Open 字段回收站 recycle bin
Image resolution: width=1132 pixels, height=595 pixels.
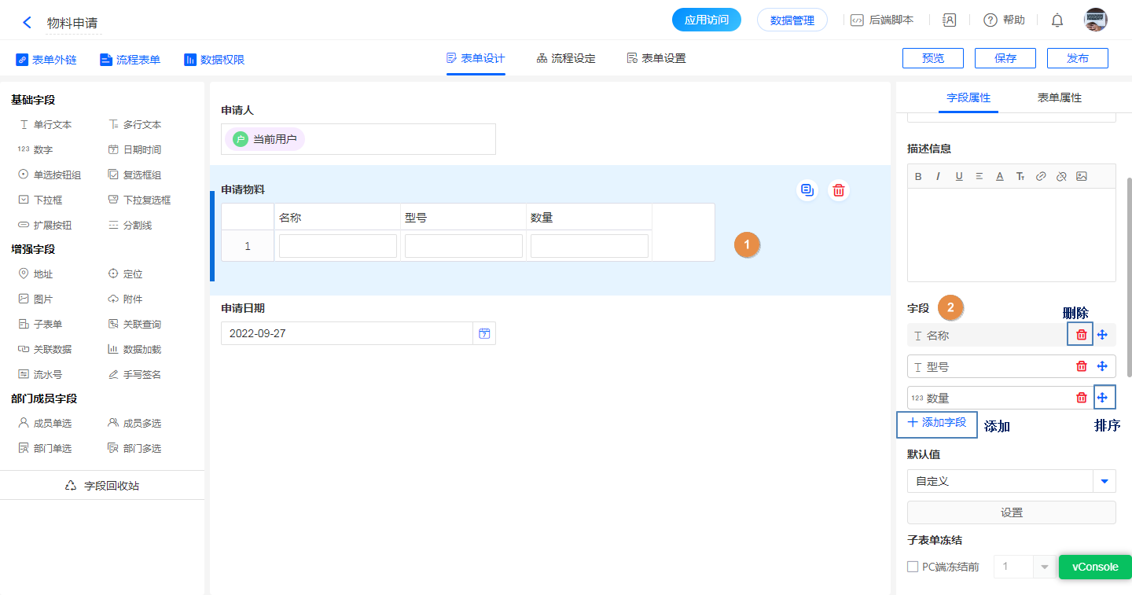click(102, 486)
